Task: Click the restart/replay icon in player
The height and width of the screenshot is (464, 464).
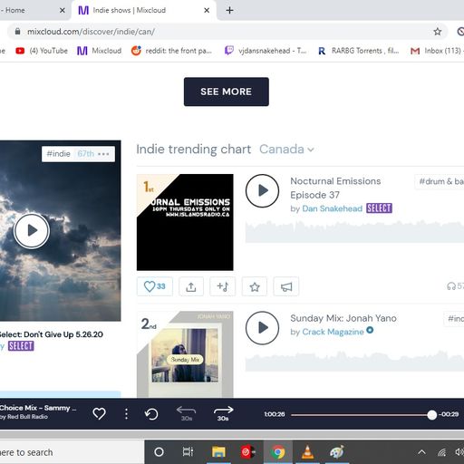Action: (151, 414)
